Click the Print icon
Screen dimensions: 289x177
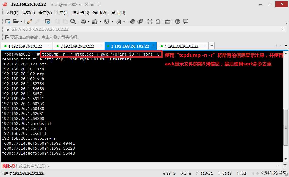83,21
